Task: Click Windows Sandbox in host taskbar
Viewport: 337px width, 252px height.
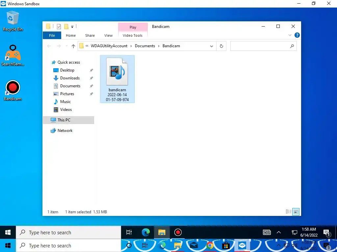Action: 242,245
